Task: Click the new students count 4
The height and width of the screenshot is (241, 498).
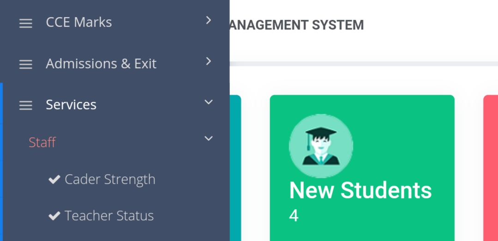Action: [294, 216]
